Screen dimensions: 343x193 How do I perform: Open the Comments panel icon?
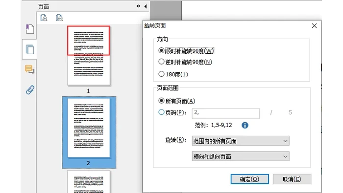pos(29,69)
